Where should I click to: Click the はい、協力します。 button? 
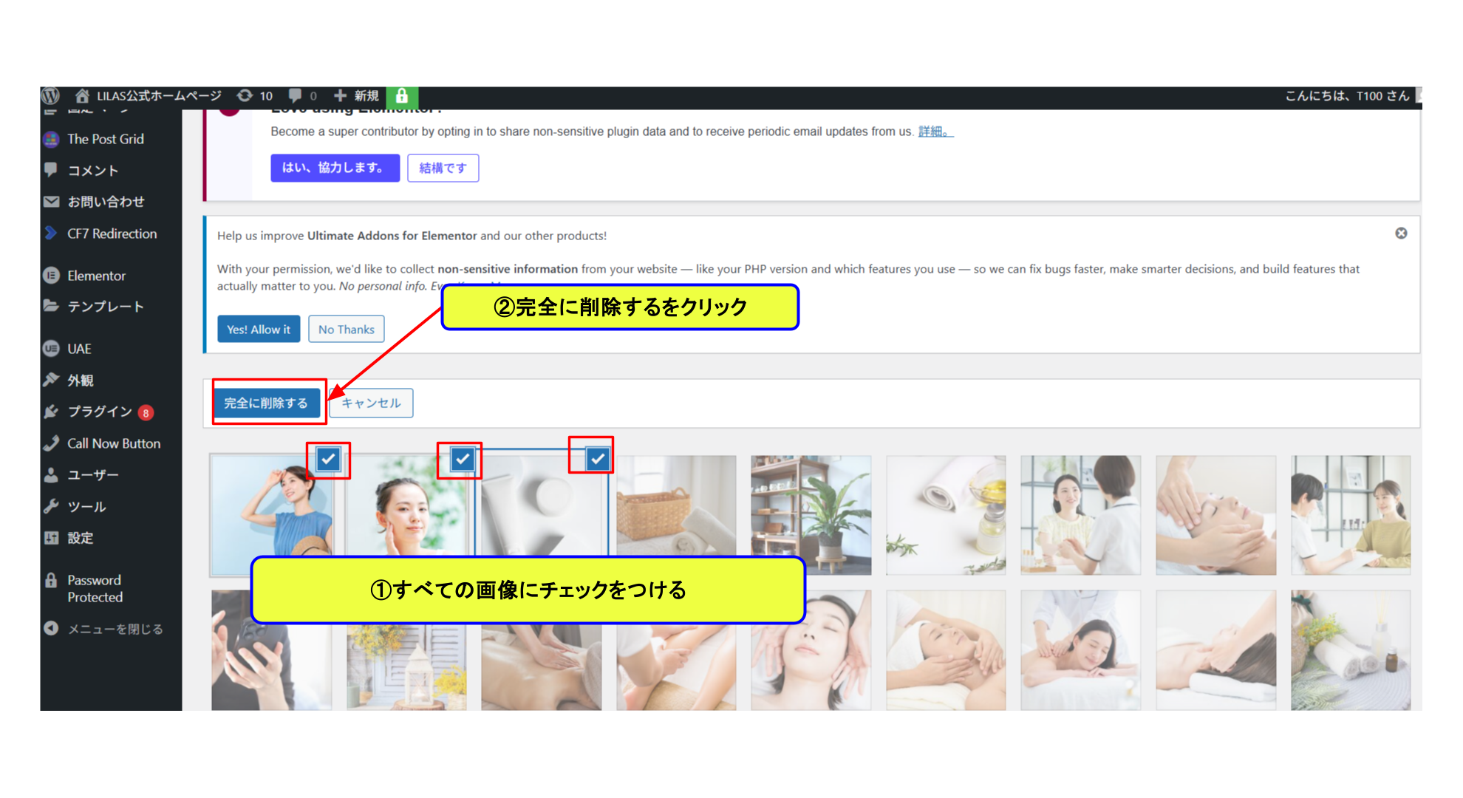pos(335,168)
